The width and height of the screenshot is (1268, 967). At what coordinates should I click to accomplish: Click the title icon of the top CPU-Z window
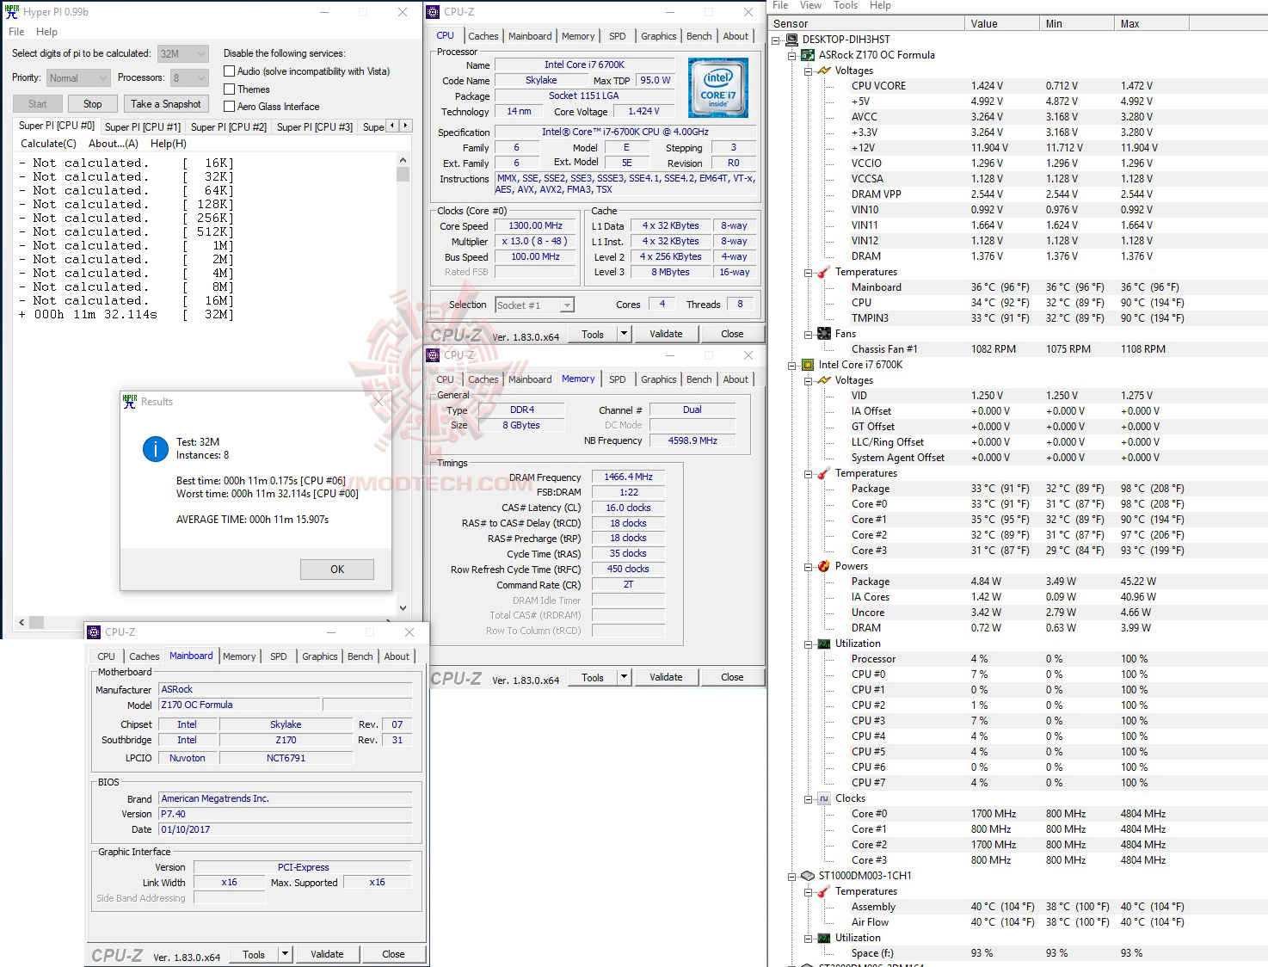click(x=434, y=12)
